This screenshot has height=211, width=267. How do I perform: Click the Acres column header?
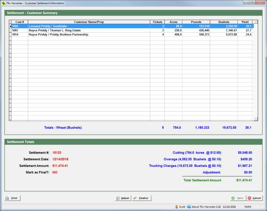click(x=174, y=22)
